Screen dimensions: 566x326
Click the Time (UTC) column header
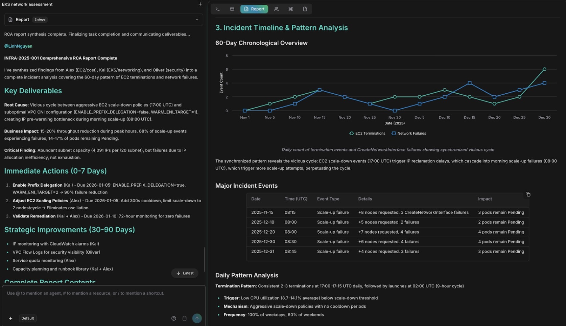click(x=296, y=199)
